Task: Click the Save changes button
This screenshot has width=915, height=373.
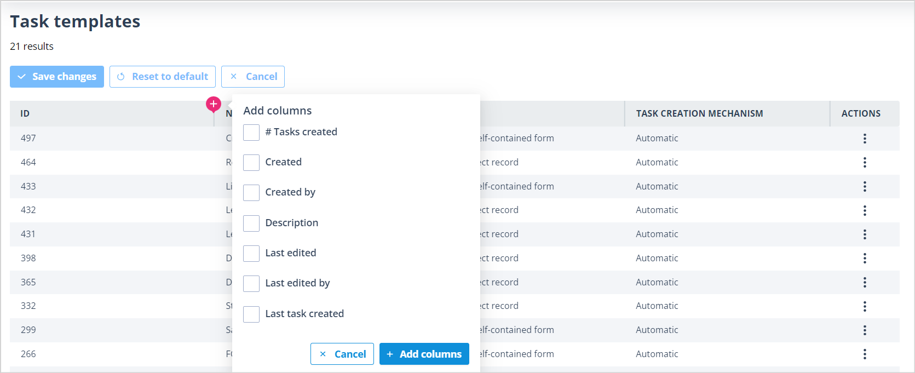Action: click(57, 77)
